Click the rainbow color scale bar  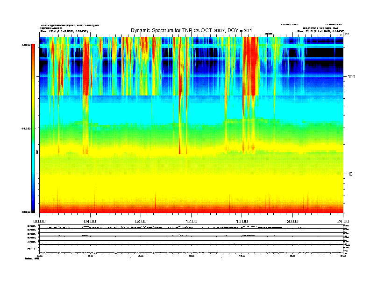[x=34, y=129]
